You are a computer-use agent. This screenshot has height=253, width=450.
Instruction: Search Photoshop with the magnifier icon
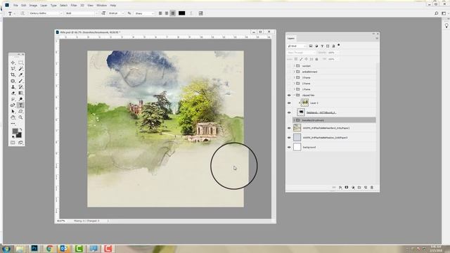tap(436, 13)
